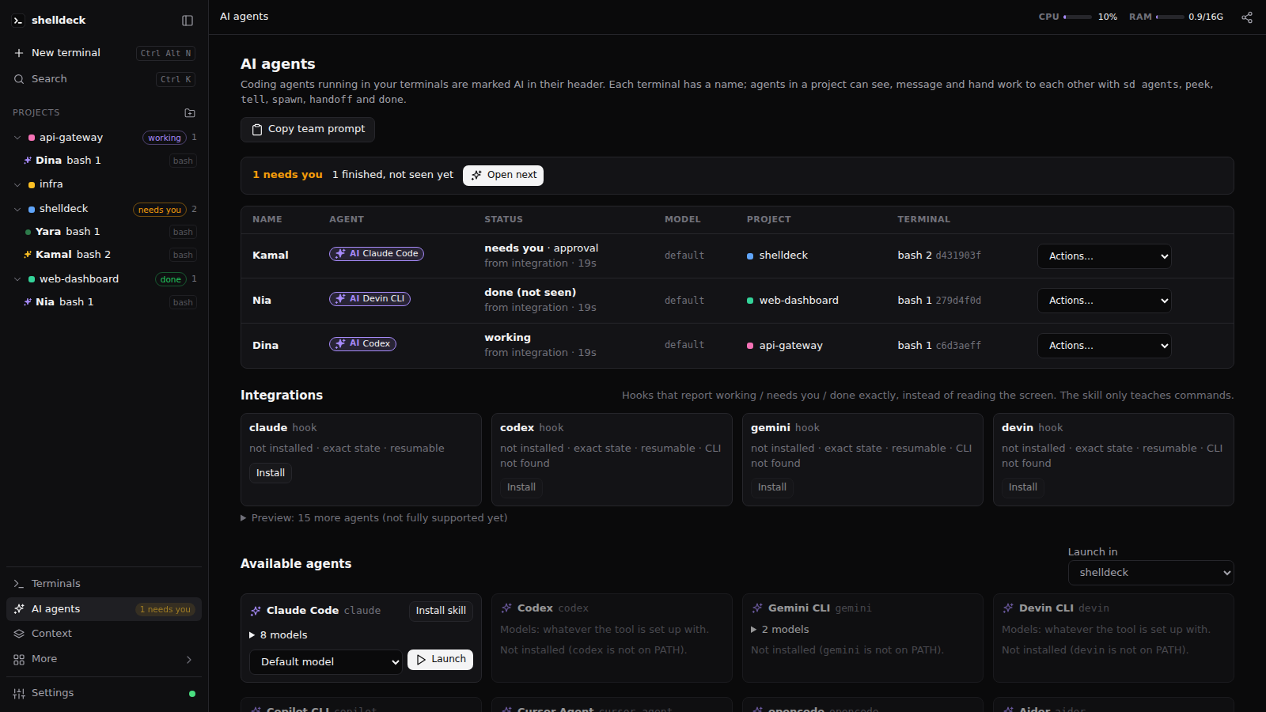Click Copy team prompt button
Screen dimensions: 1266x712
[308, 130]
